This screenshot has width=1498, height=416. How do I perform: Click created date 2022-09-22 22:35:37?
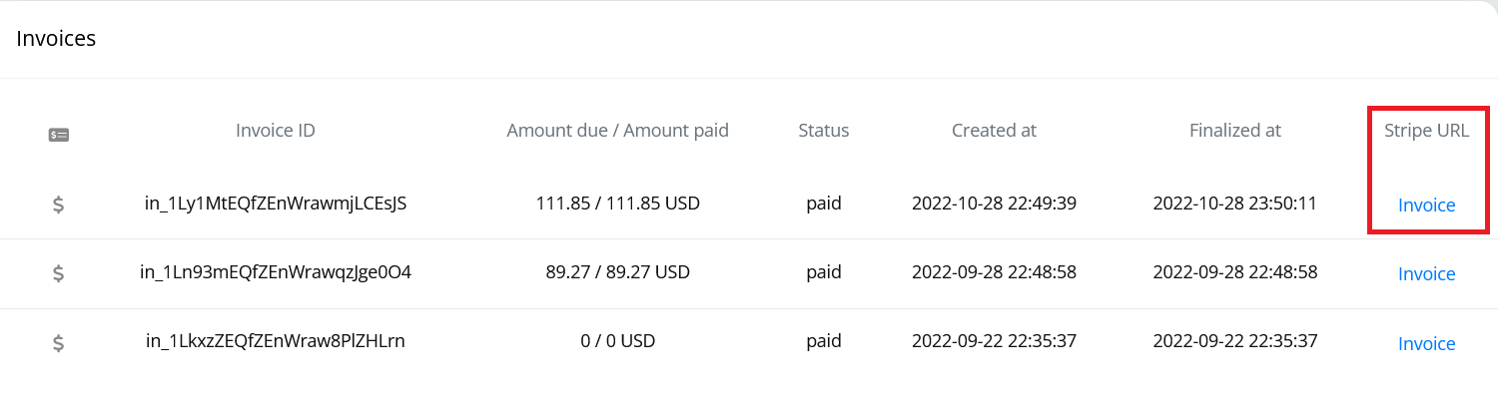point(994,341)
